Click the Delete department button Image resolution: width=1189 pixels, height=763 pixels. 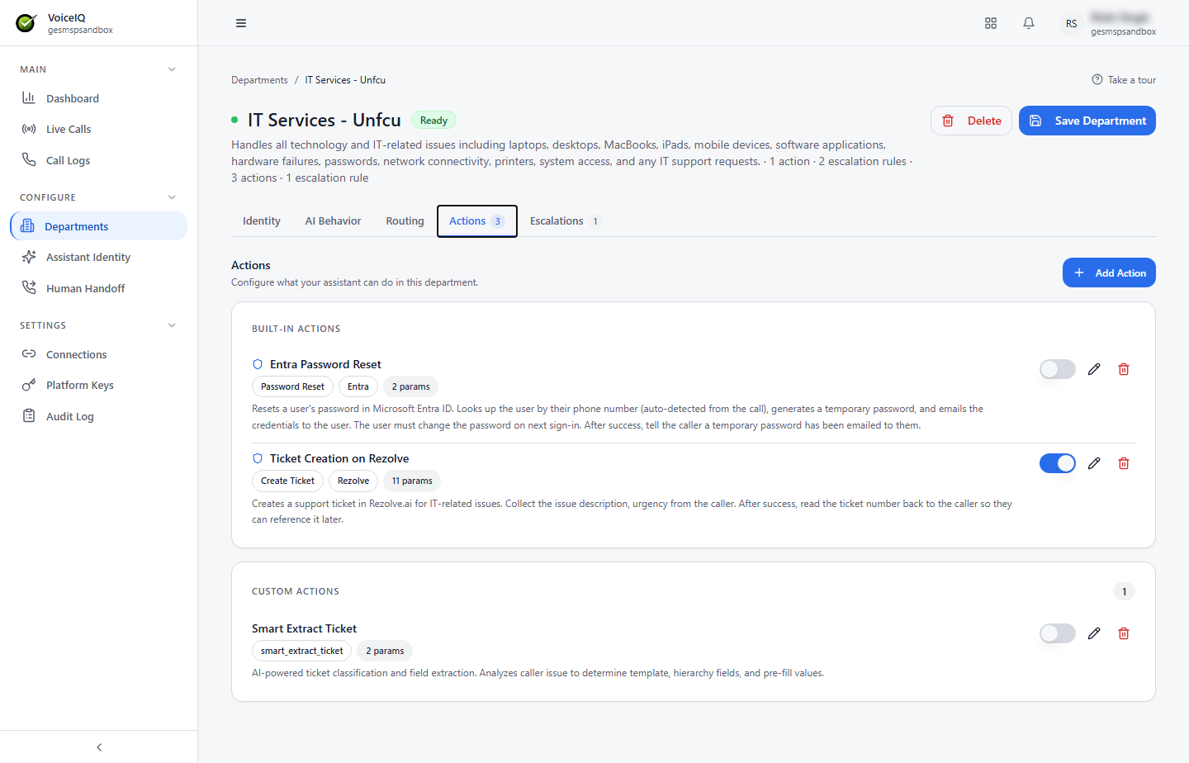972,121
